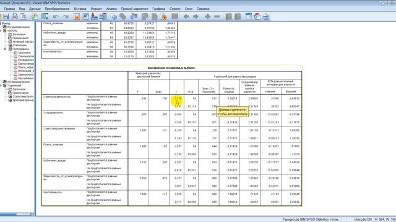Open the Прямой маркетинг menu
This screenshot has width=396, height=222.
click(135, 9)
